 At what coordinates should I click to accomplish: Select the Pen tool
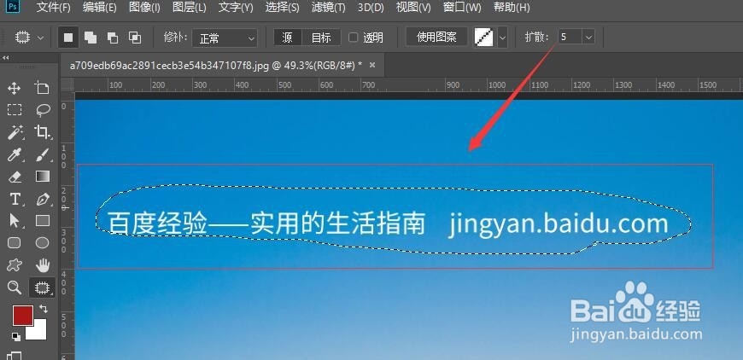[43, 199]
